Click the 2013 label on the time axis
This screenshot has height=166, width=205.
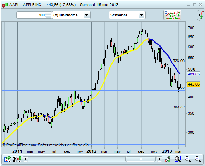[167, 151]
